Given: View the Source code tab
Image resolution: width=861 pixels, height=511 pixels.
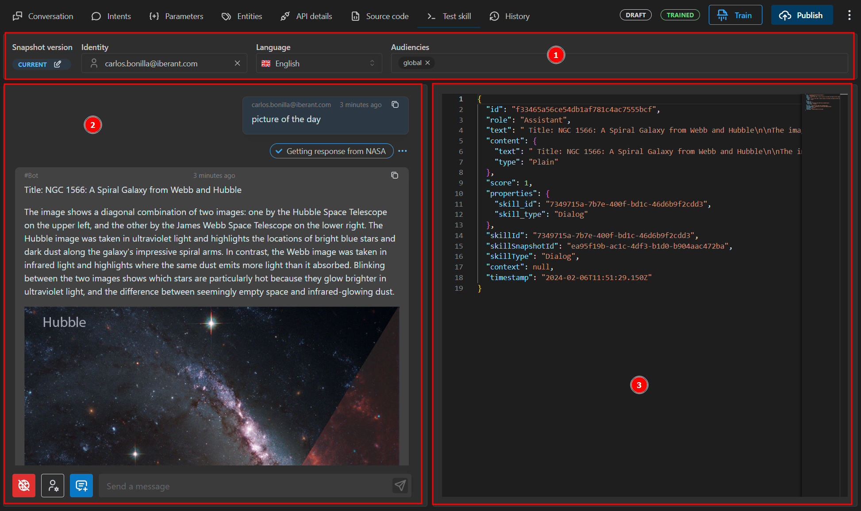Looking at the screenshot, I should [380, 16].
